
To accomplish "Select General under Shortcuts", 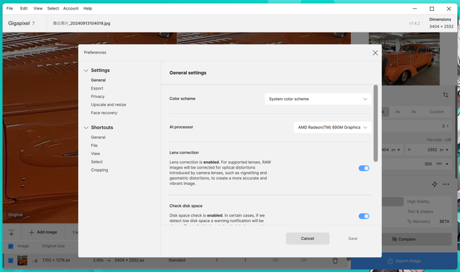I will click(98, 137).
